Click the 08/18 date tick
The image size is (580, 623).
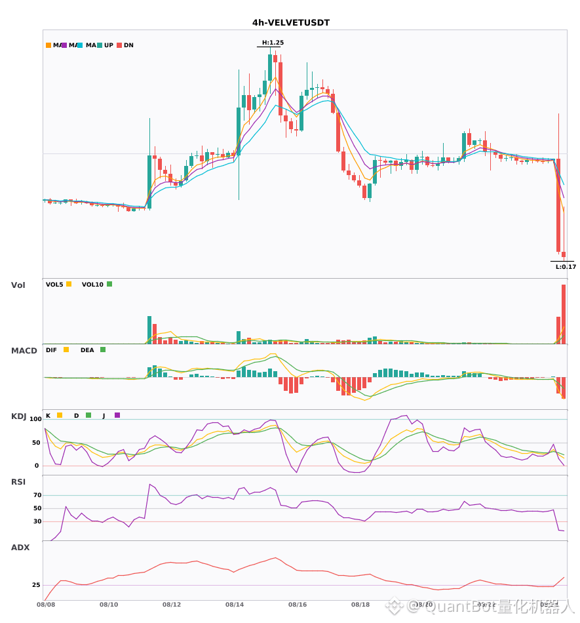(360, 605)
